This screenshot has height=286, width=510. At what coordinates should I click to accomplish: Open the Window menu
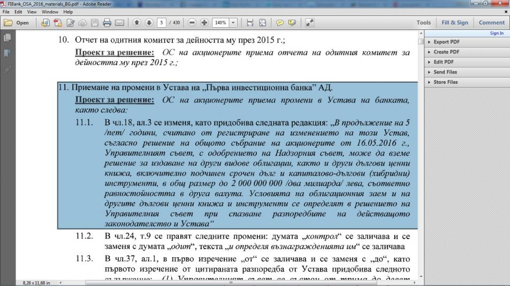click(x=50, y=12)
